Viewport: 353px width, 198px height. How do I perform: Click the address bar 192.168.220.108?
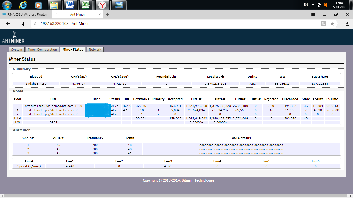(x=55, y=24)
